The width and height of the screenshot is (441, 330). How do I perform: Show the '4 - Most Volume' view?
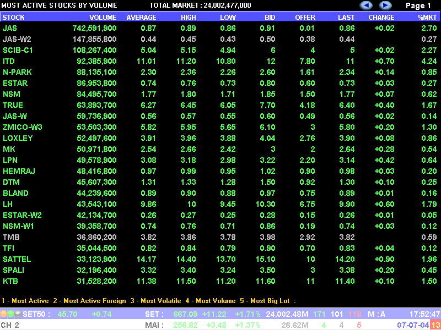211,301
